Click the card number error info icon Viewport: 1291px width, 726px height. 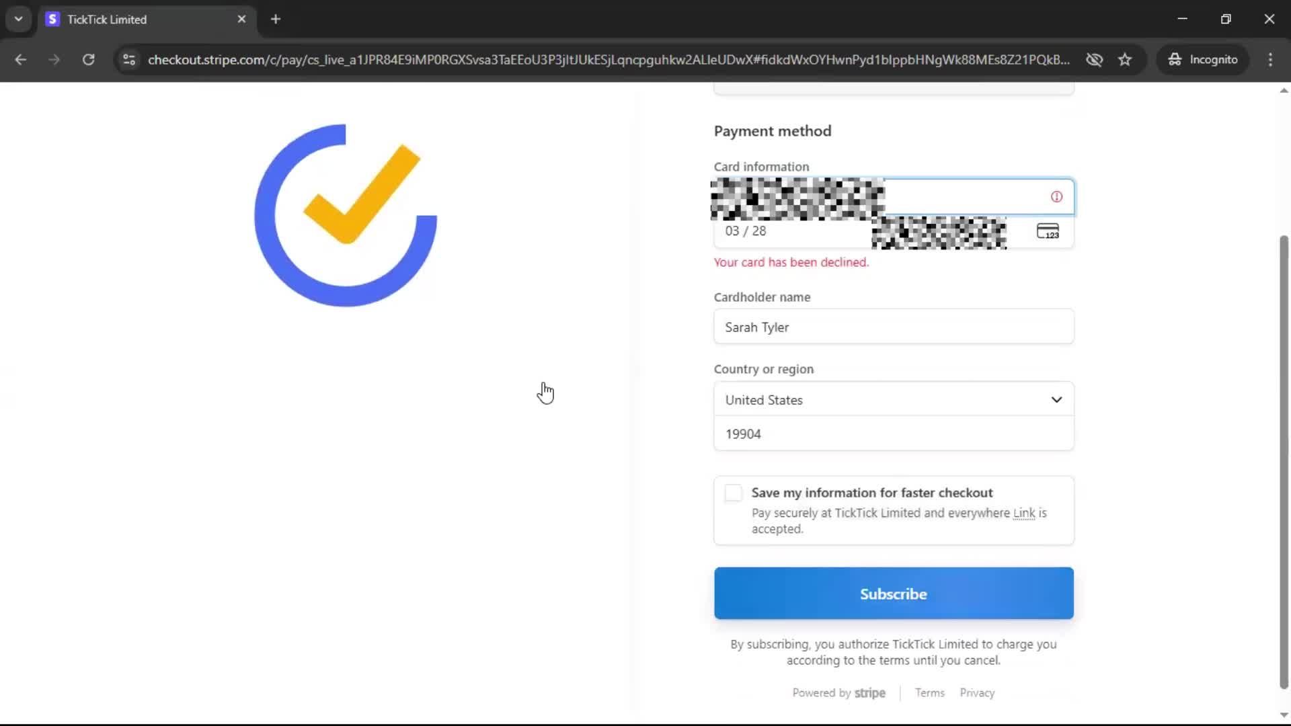click(1056, 197)
